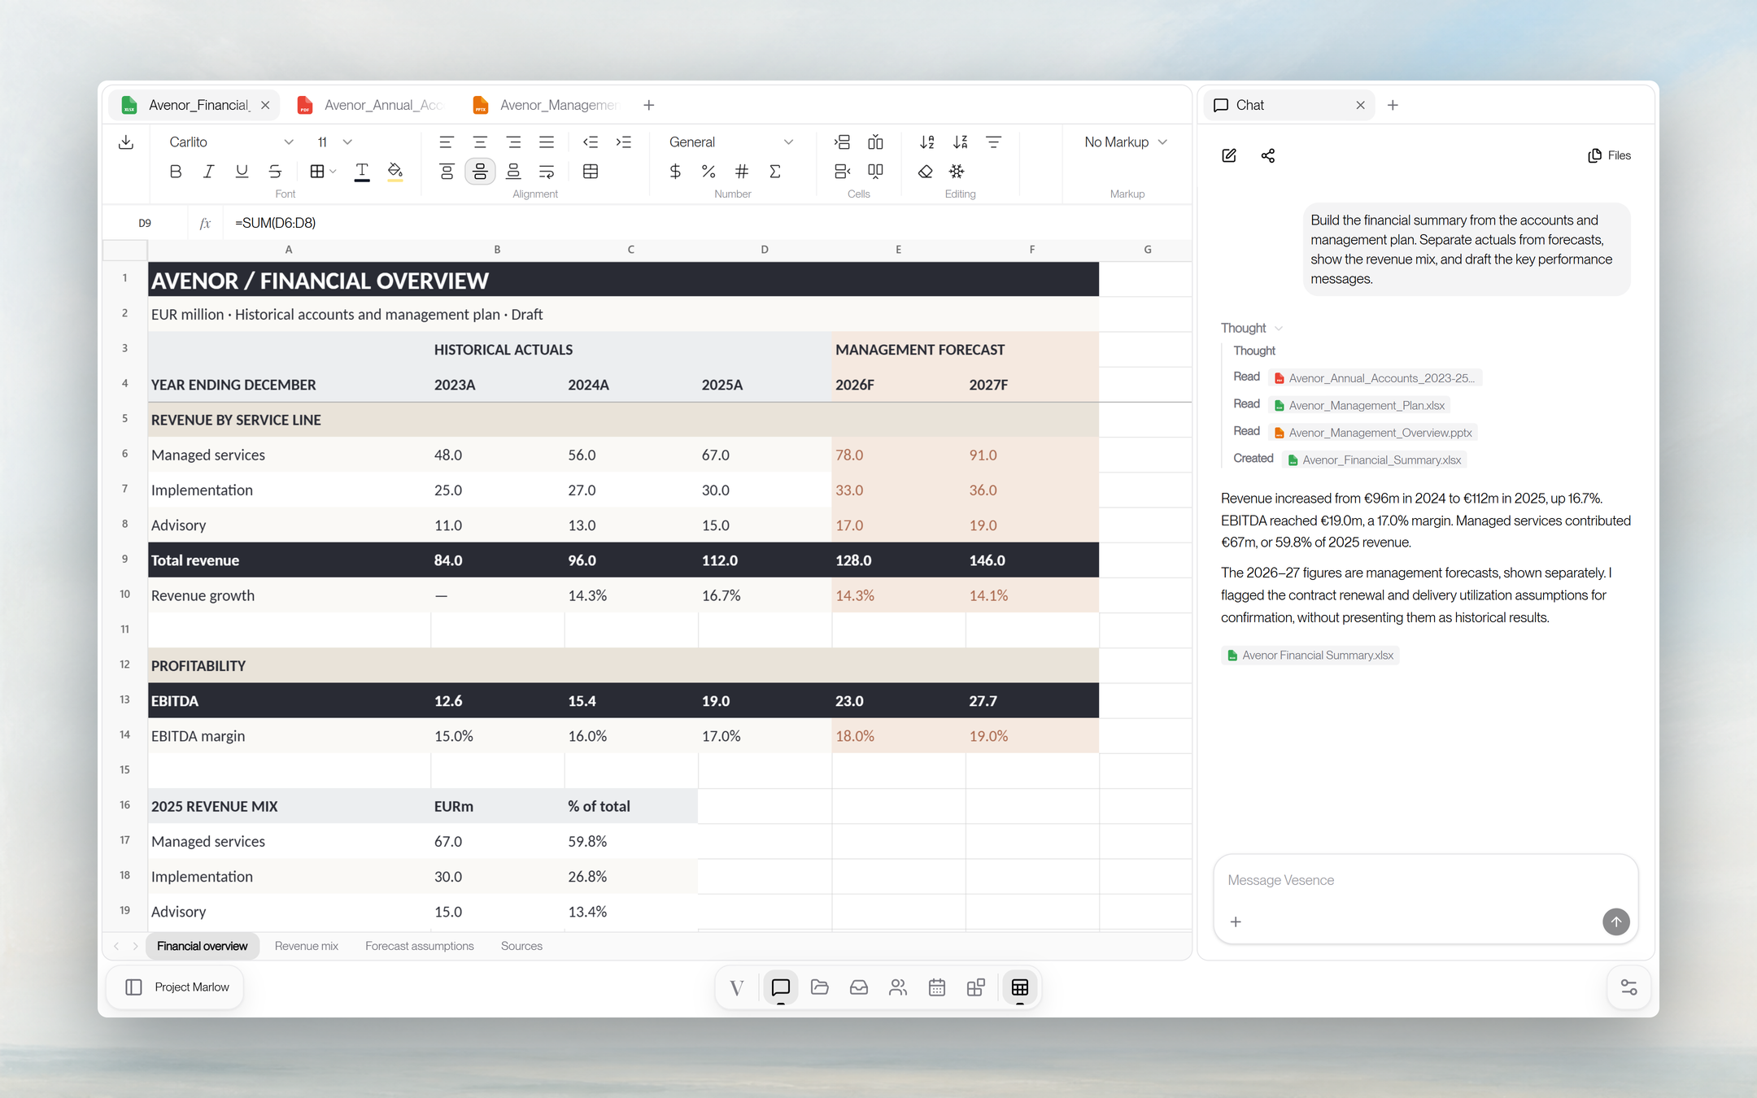Open settings sliders icon at bottom right
Image resolution: width=1757 pixels, height=1098 pixels.
pos(1628,987)
